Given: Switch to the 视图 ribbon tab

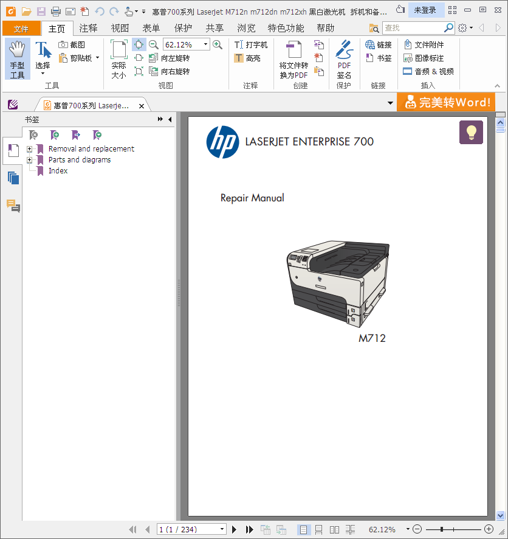Looking at the screenshot, I should 120,28.
